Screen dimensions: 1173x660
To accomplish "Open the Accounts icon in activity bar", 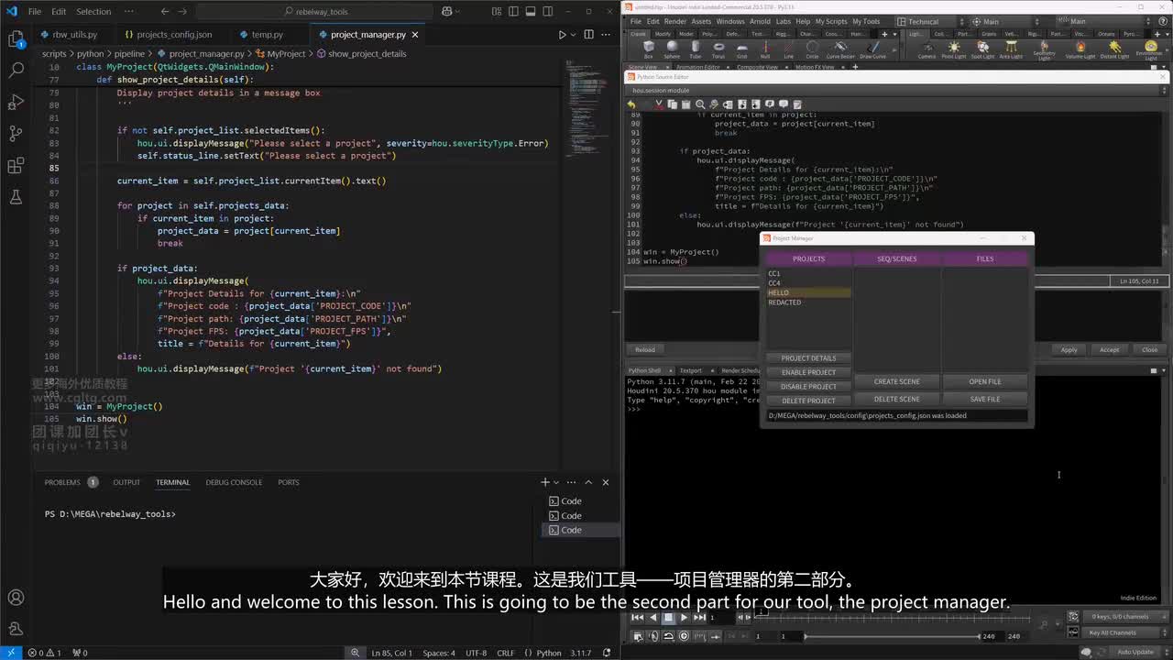I will pyautogui.click(x=16, y=599).
